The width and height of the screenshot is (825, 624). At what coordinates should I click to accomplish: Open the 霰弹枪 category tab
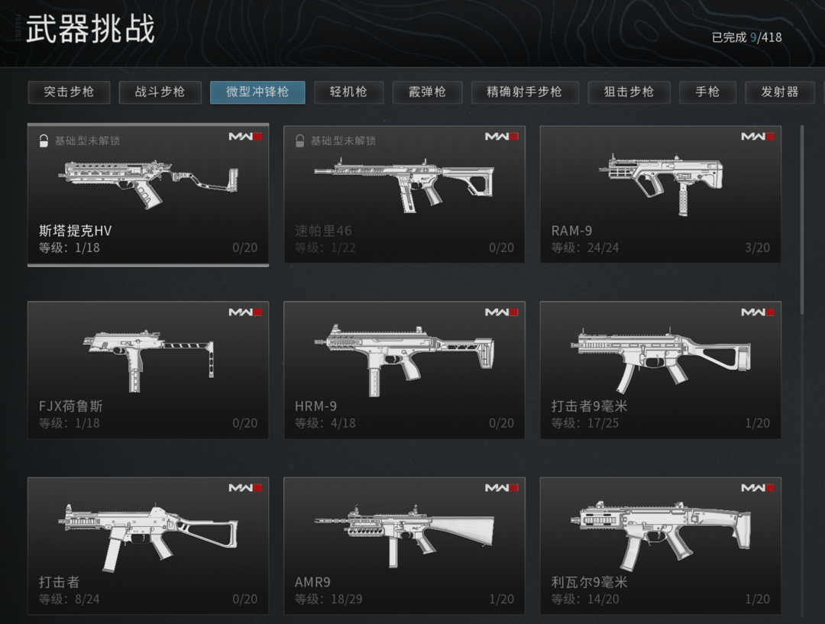[x=427, y=92]
